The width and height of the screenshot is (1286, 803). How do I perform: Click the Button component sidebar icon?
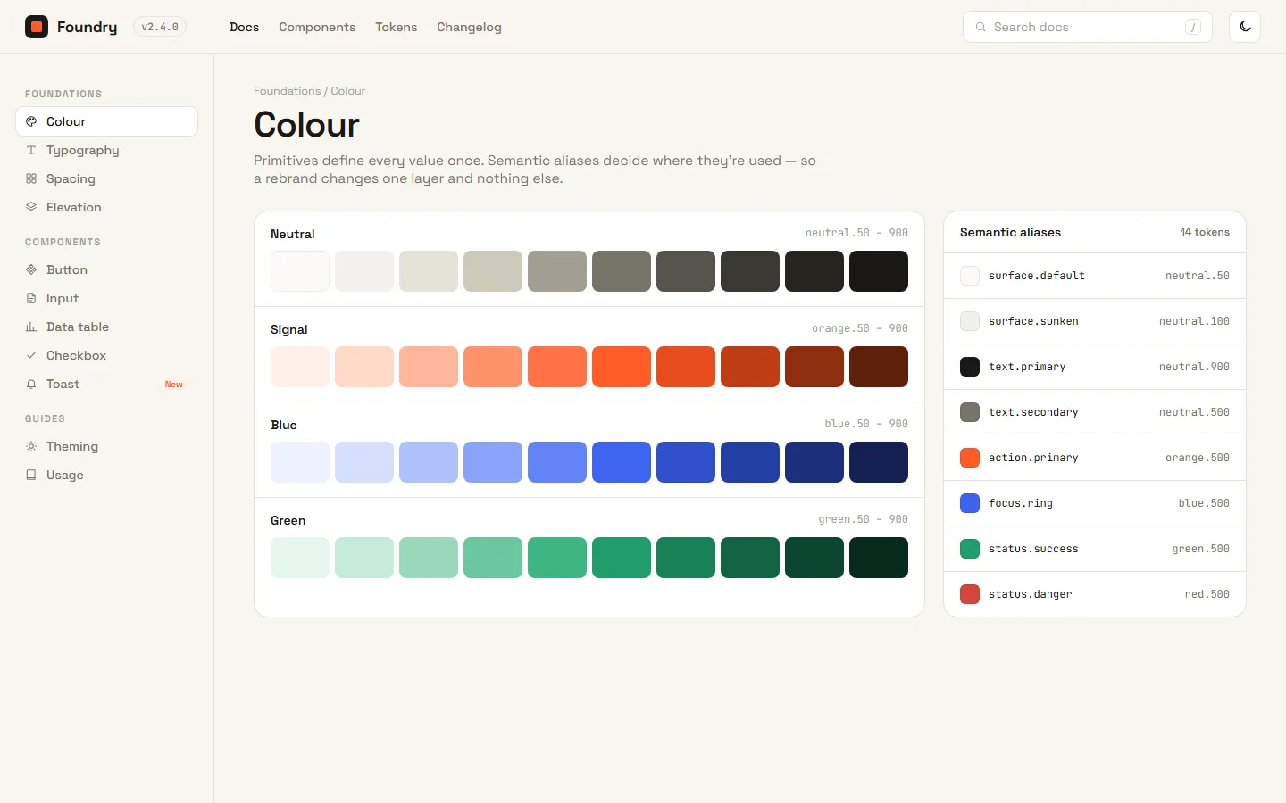click(x=31, y=269)
